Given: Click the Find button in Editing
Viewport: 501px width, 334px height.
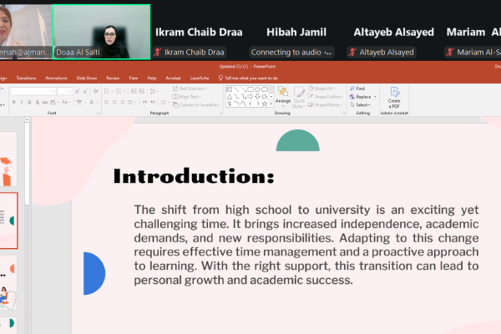Looking at the screenshot, I should (359, 88).
